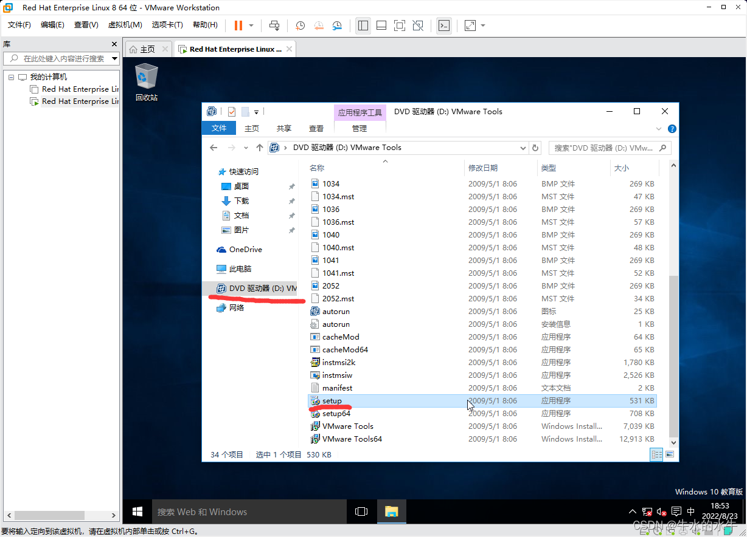Image resolution: width=747 pixels, height=537 pixels.
Task: Open the 选项卡(T) menu
Action: (167, 25)
